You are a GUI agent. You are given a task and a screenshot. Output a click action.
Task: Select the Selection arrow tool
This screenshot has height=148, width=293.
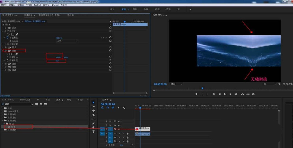tap(93, 102)
